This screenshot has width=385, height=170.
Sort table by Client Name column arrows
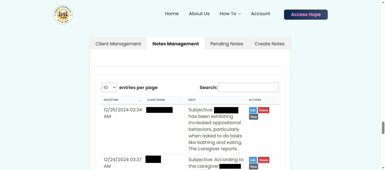tap(181, 100)
